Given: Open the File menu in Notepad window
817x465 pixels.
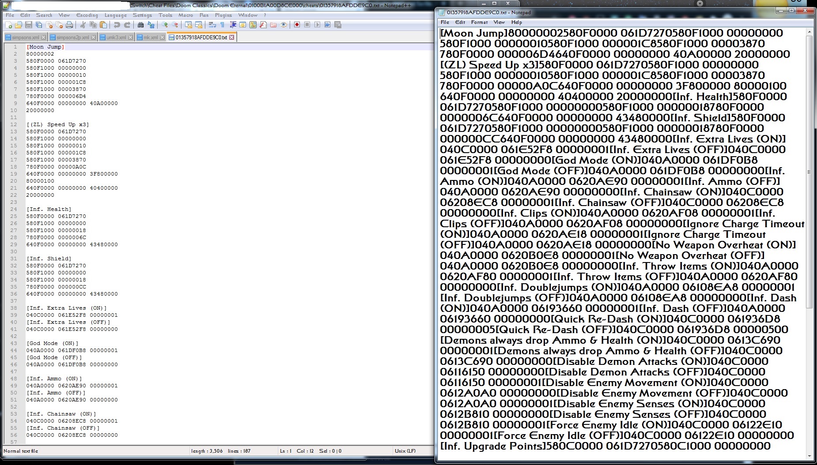Looking at the screenshot, I should click(445, 22).
